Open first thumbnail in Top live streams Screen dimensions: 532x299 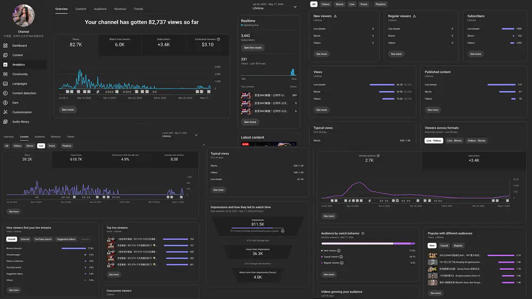(x=111, y=239)
